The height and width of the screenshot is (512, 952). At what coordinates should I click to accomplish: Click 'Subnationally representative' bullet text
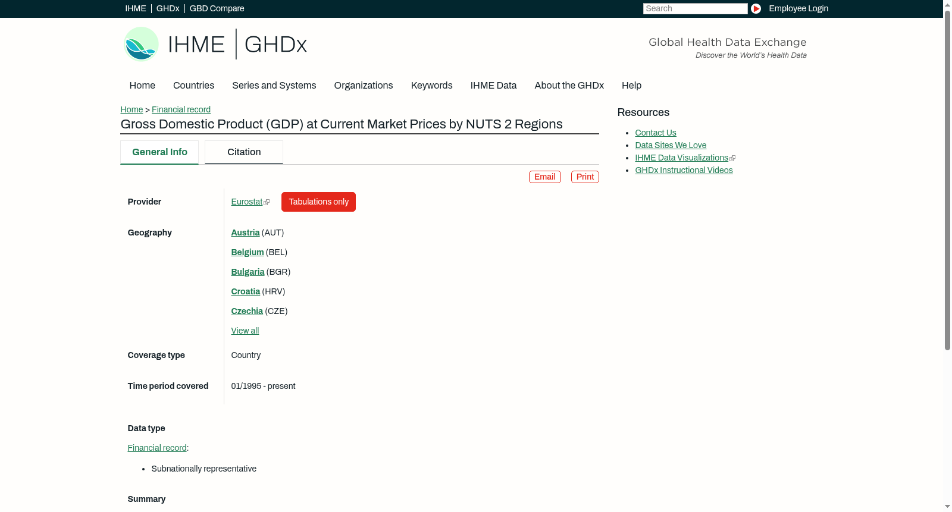tap(203, 469)
